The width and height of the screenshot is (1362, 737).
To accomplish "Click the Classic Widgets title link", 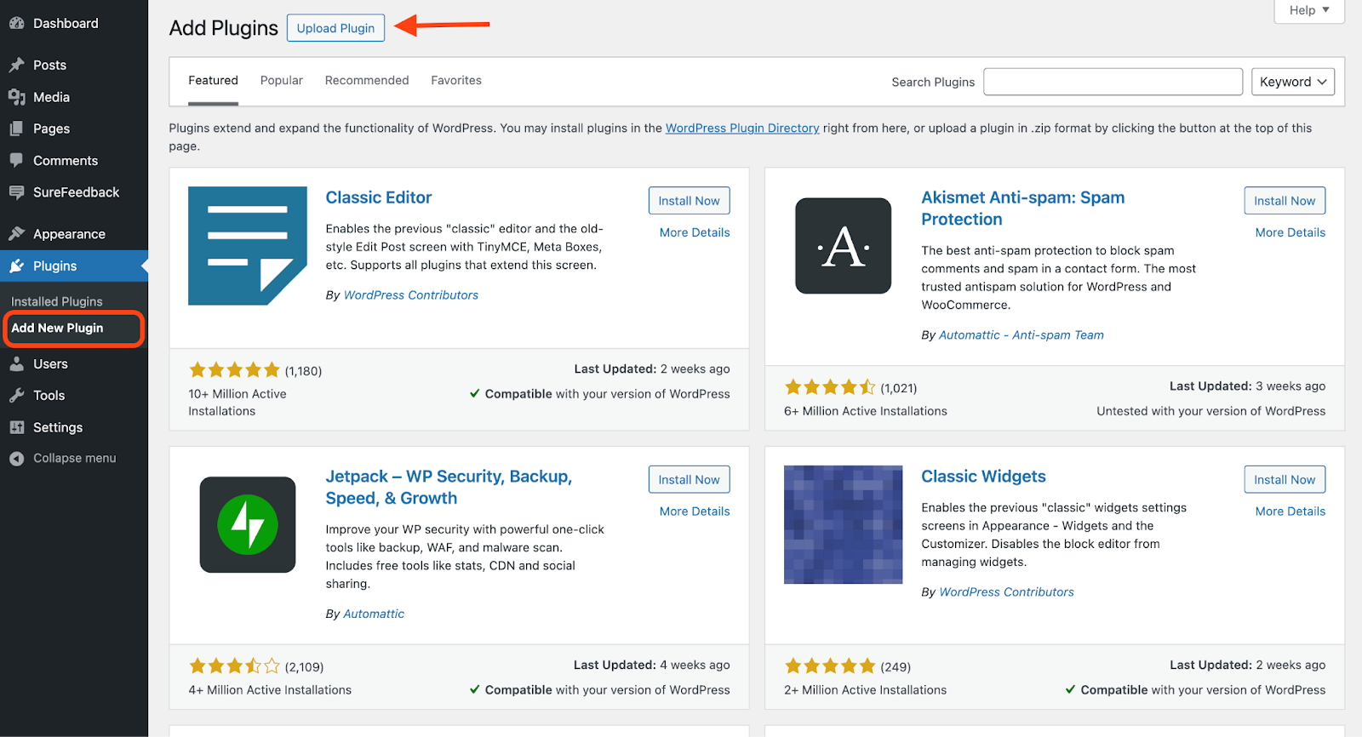I will 983,477.
